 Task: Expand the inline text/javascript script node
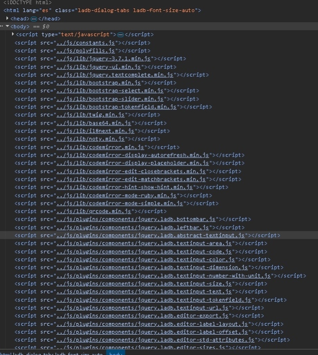click(13, 34)
